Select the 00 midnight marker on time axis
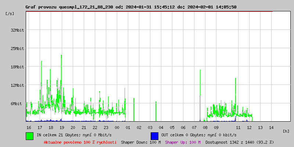294x147 pixels. 117,127
